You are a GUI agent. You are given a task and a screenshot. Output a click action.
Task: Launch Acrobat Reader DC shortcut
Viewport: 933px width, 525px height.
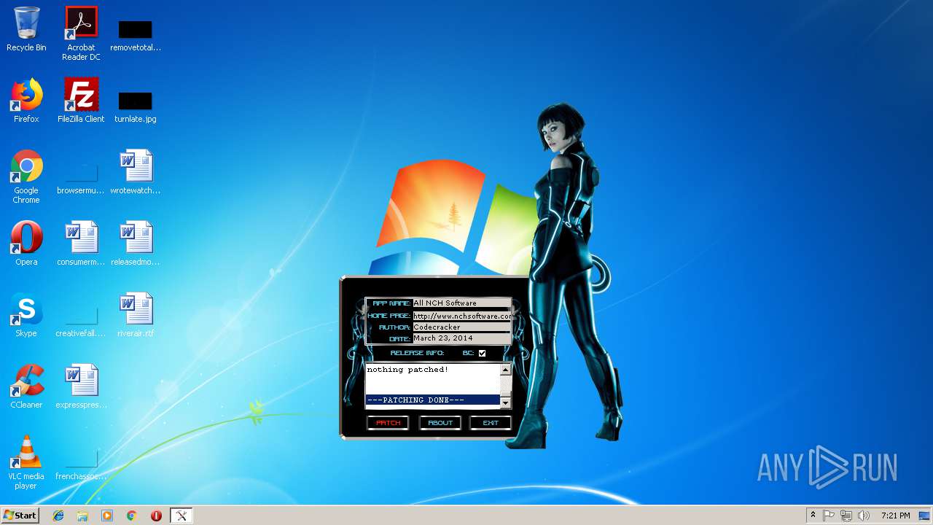pos(81,34)
